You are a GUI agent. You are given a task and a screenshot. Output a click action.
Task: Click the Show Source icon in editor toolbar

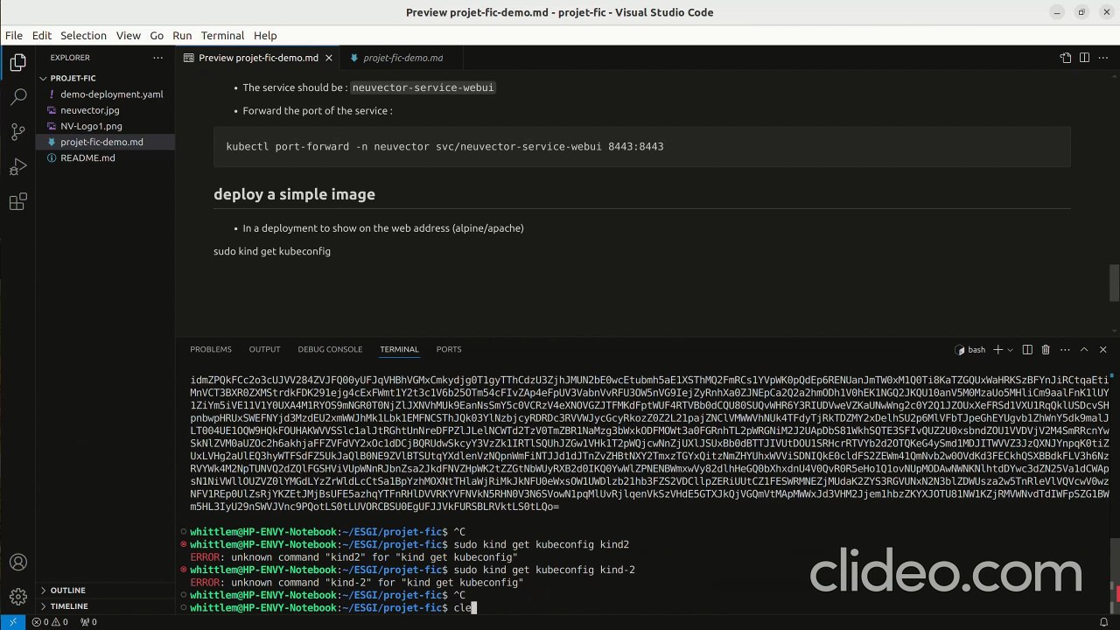pyautogui.click(x=1065, y=58)
